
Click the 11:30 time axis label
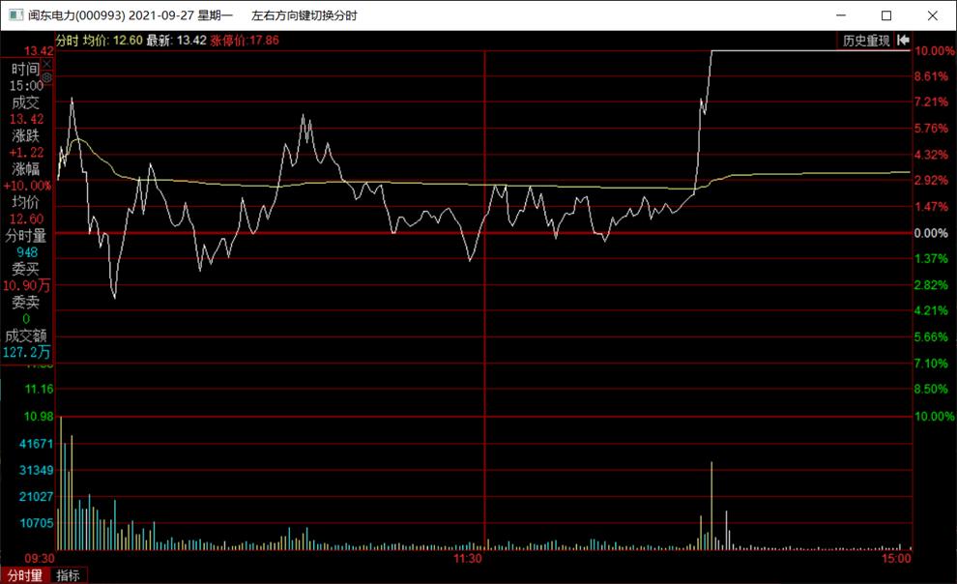point(468,558)
